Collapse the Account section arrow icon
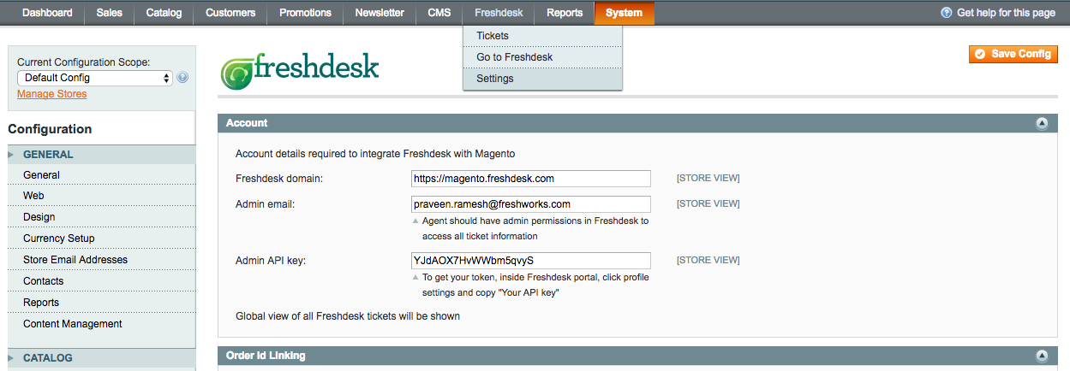This screenshot has width=1070, height=371. (x=1042, y=123)
